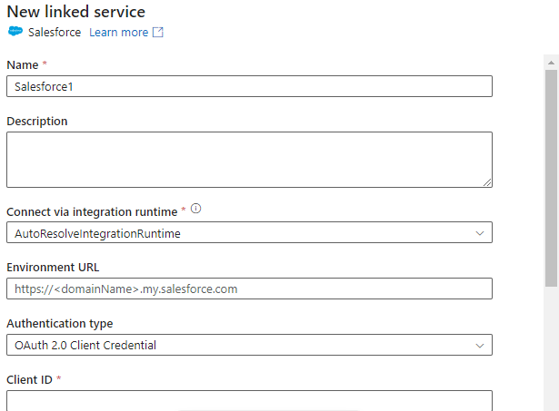Click the Connect via integration runtime label
The image size is (559, 411).
tap(92, 212)
